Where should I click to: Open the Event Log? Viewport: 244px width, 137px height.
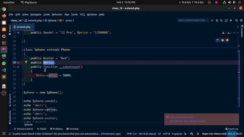232,129
